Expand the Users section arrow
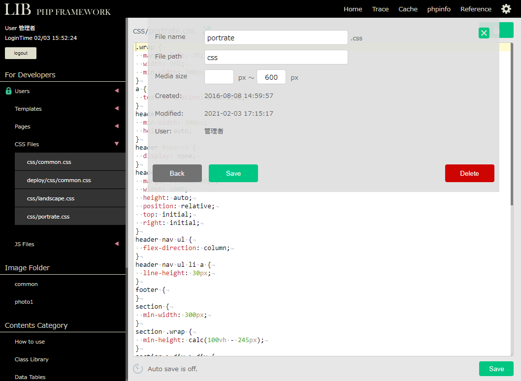Viewport: 521px width, 381px height. click(117, 91)
